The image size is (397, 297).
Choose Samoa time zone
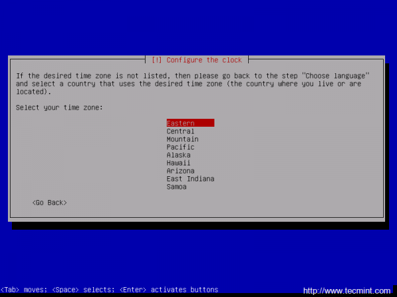pyautogui.click(x=177, y=187)
